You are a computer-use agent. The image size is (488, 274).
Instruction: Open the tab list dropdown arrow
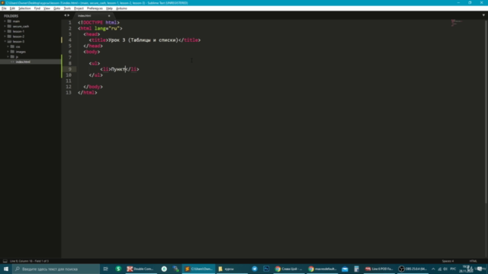pos(483,15)
